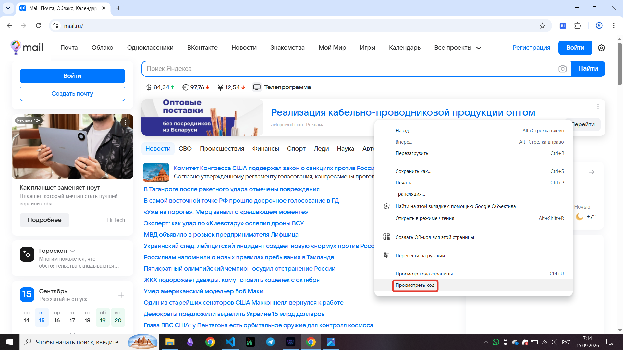The width and height of the screenshot is (623, 350).
Task: Choose Перевести на русский menu item
Action: [x=473, y=256]
